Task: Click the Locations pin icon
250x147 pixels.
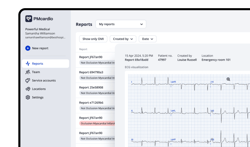Action: click(x=28, y=89)
